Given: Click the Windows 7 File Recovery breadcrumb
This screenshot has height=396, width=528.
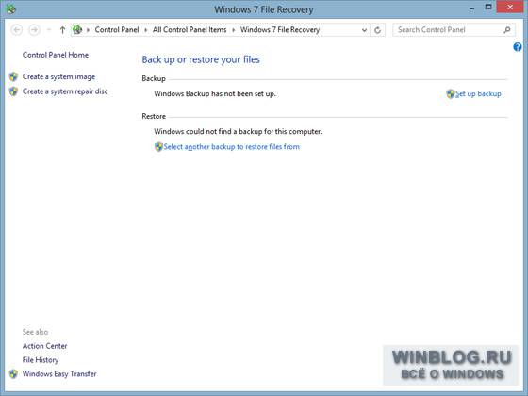Looking at the screenshot, I should (x=280, y=29).
